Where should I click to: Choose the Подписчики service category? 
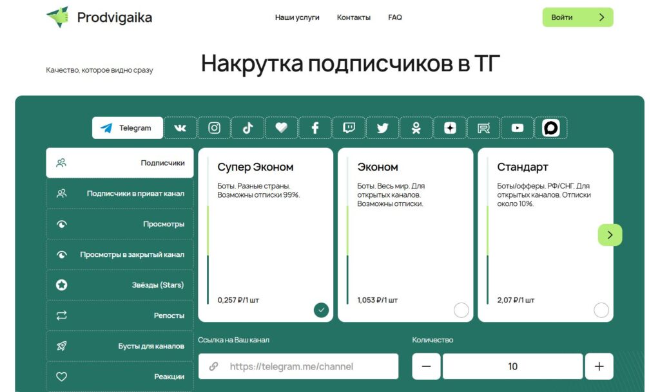(120, 163)
